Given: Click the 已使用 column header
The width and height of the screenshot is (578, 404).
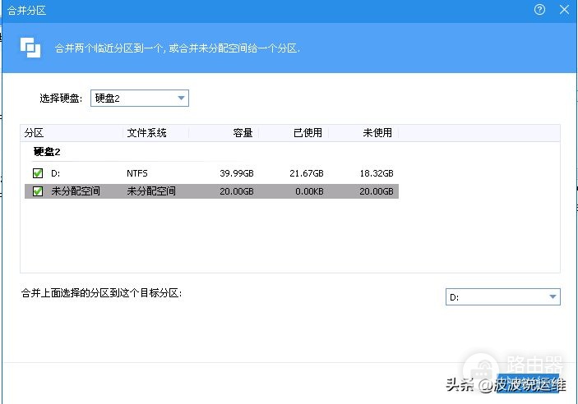Looking at the screenshot, I should [x=307, y=132].
